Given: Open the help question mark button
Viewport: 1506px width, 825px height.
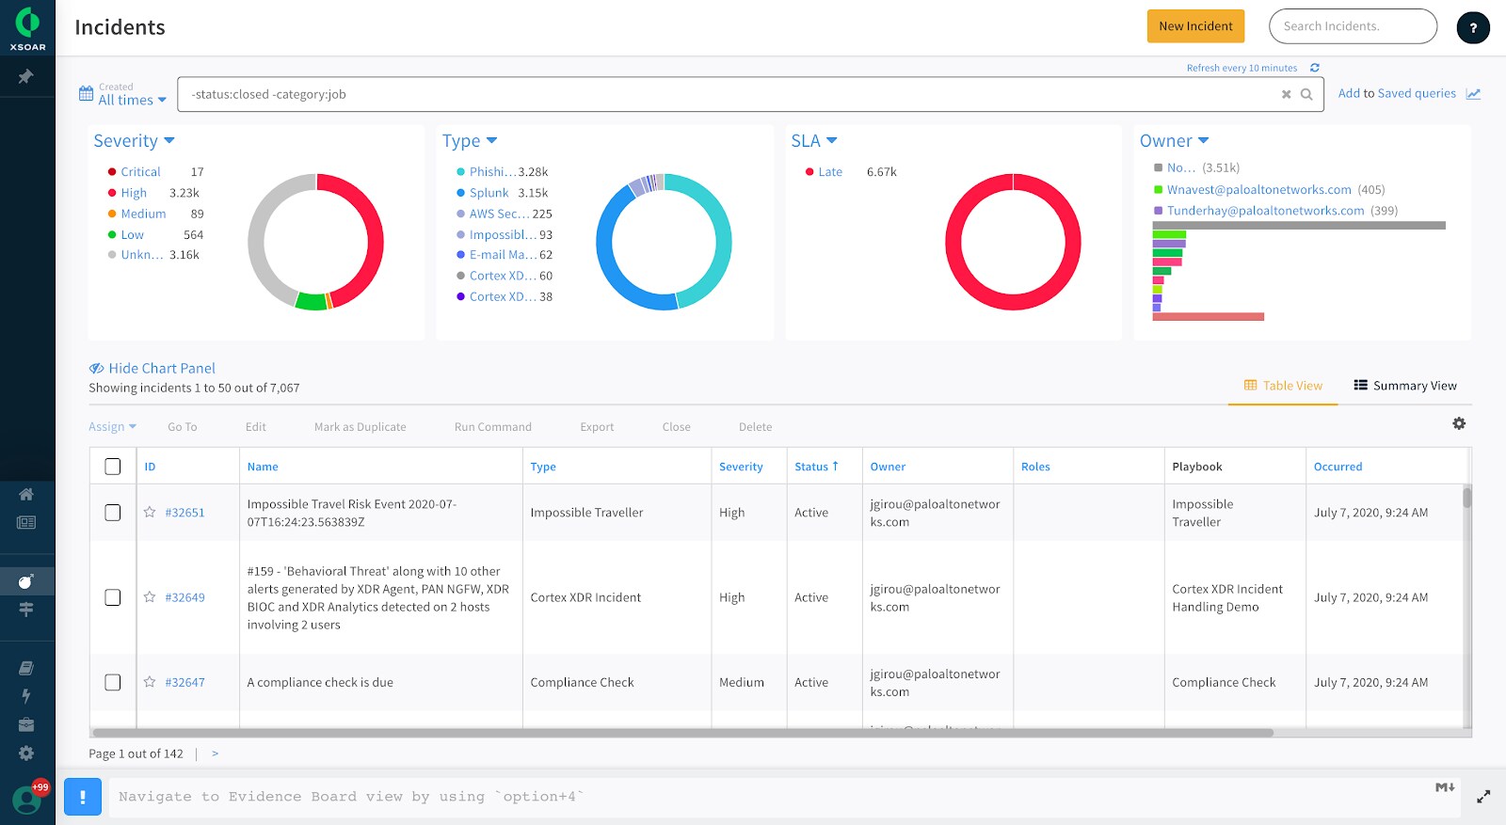Looking at the screenshot, I should tap(1472, 27).
